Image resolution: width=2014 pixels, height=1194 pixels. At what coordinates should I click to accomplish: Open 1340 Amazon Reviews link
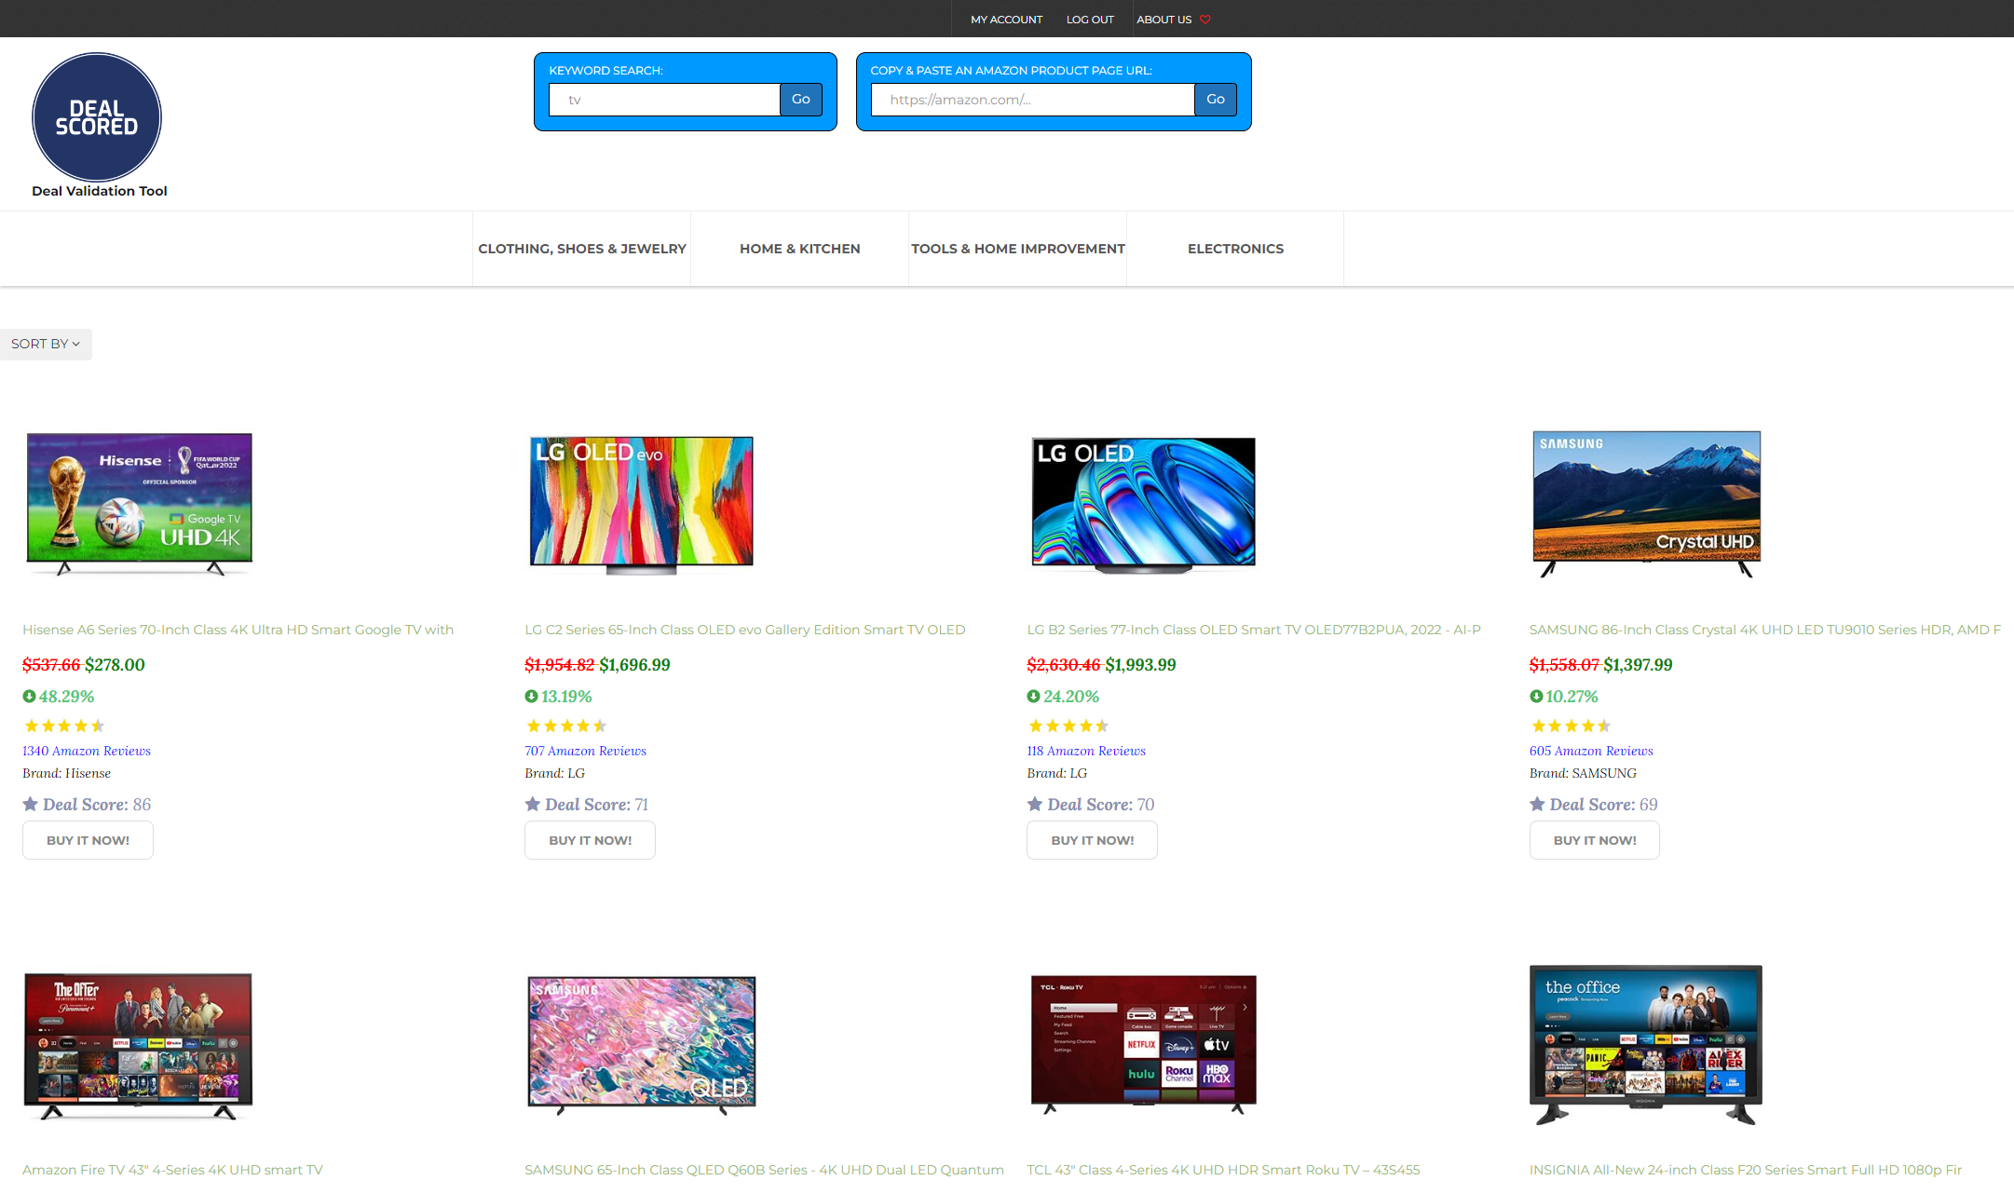click(87, 751)
